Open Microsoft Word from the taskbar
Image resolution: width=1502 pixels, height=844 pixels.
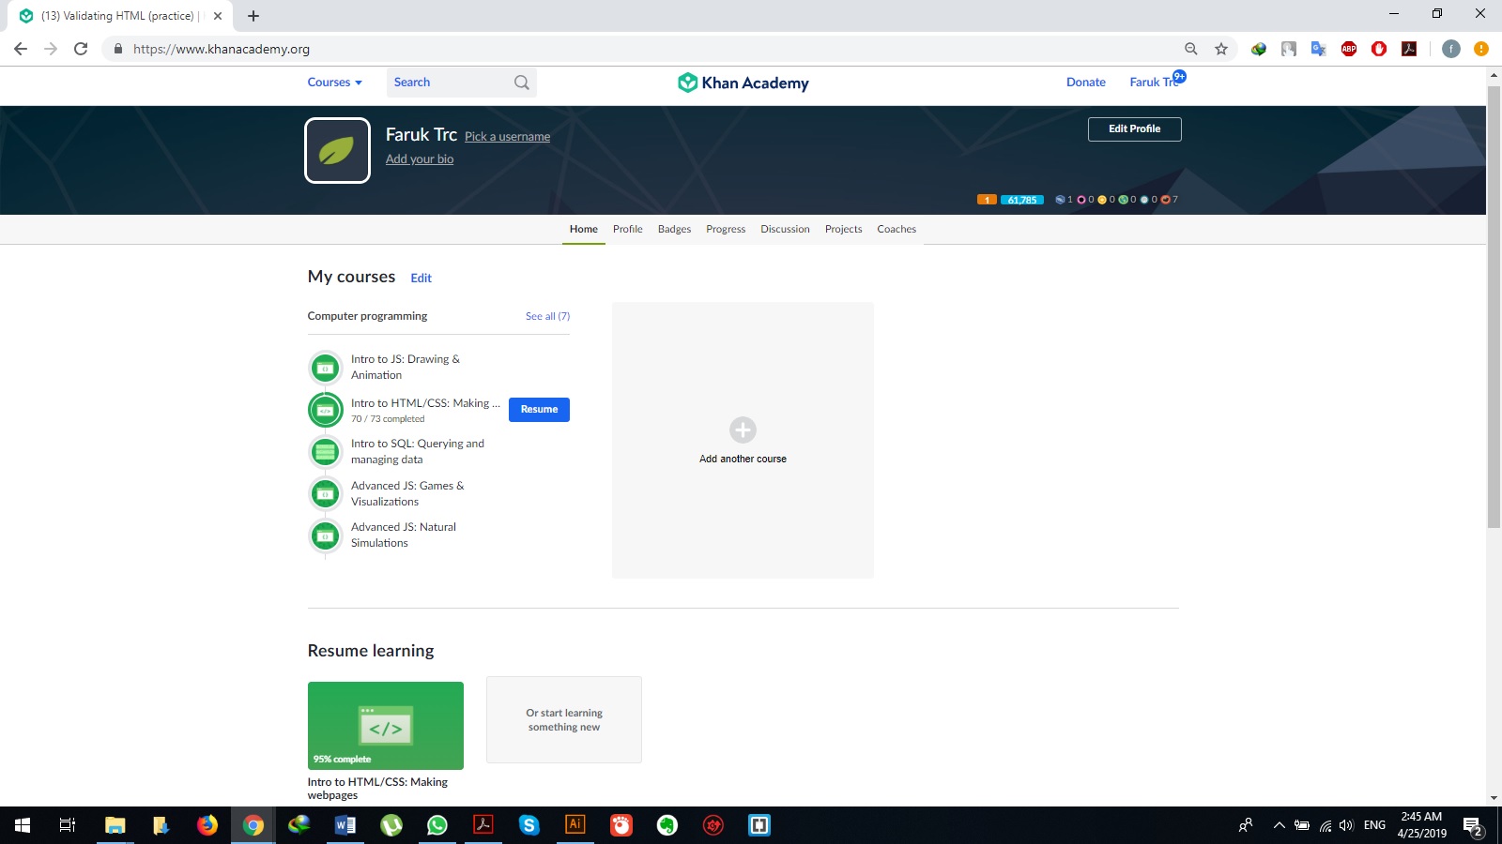pos(345,825)
